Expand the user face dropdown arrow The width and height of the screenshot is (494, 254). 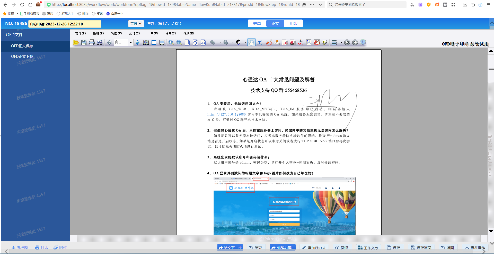coord(246,43)
